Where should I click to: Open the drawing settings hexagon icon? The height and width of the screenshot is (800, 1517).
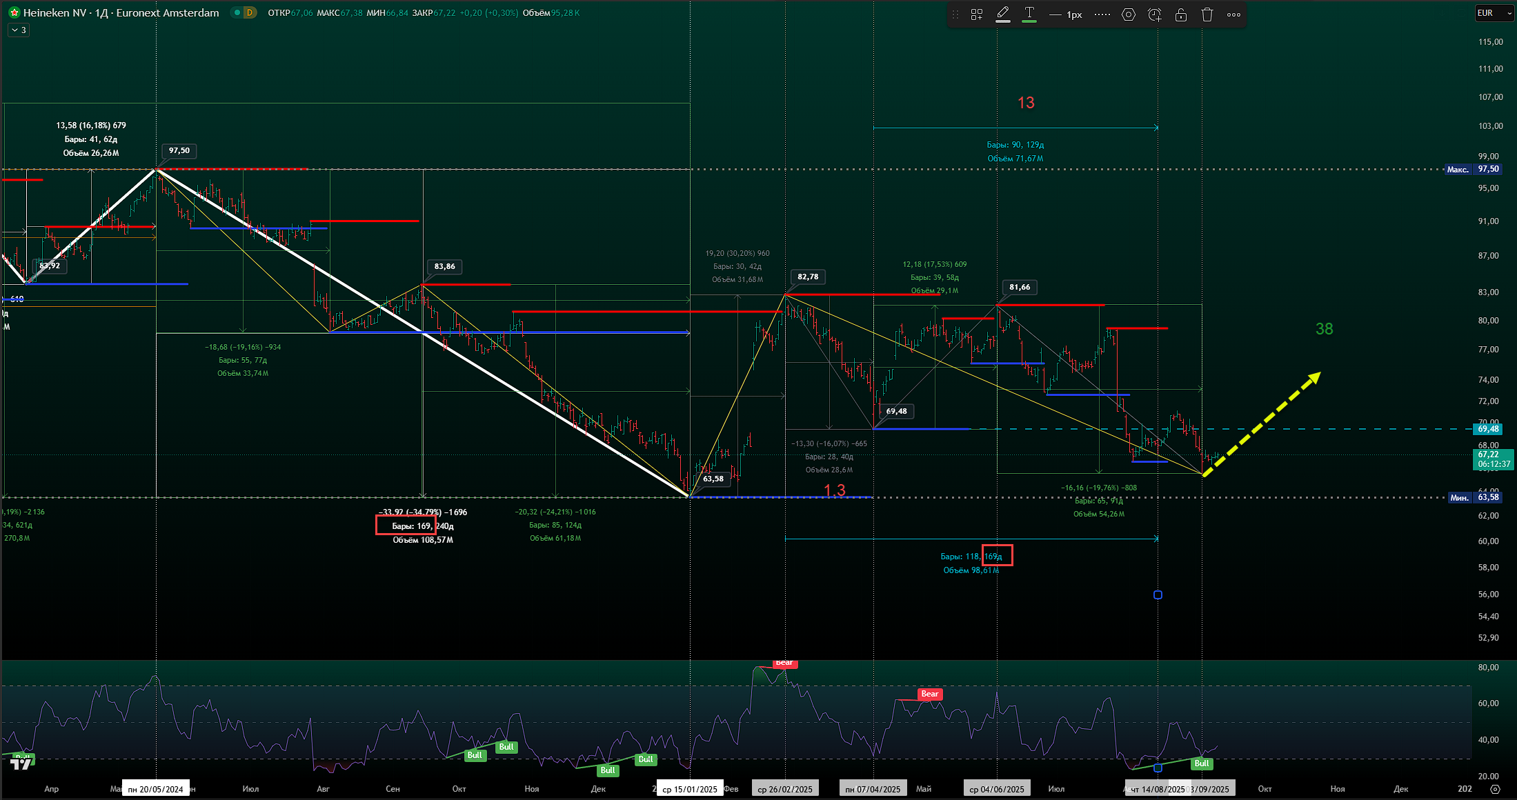point(1129,14)
